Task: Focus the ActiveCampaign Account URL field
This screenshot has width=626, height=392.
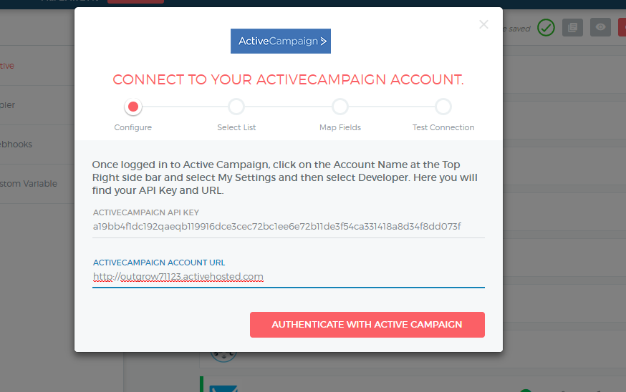Action: coord(288,277)
